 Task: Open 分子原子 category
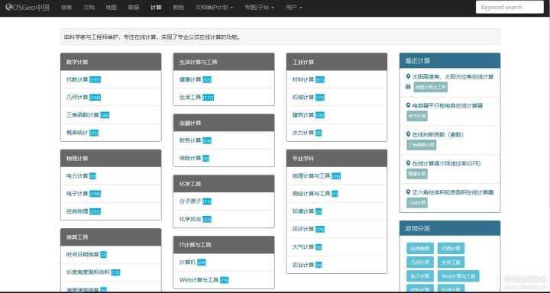tap(190, 201)
